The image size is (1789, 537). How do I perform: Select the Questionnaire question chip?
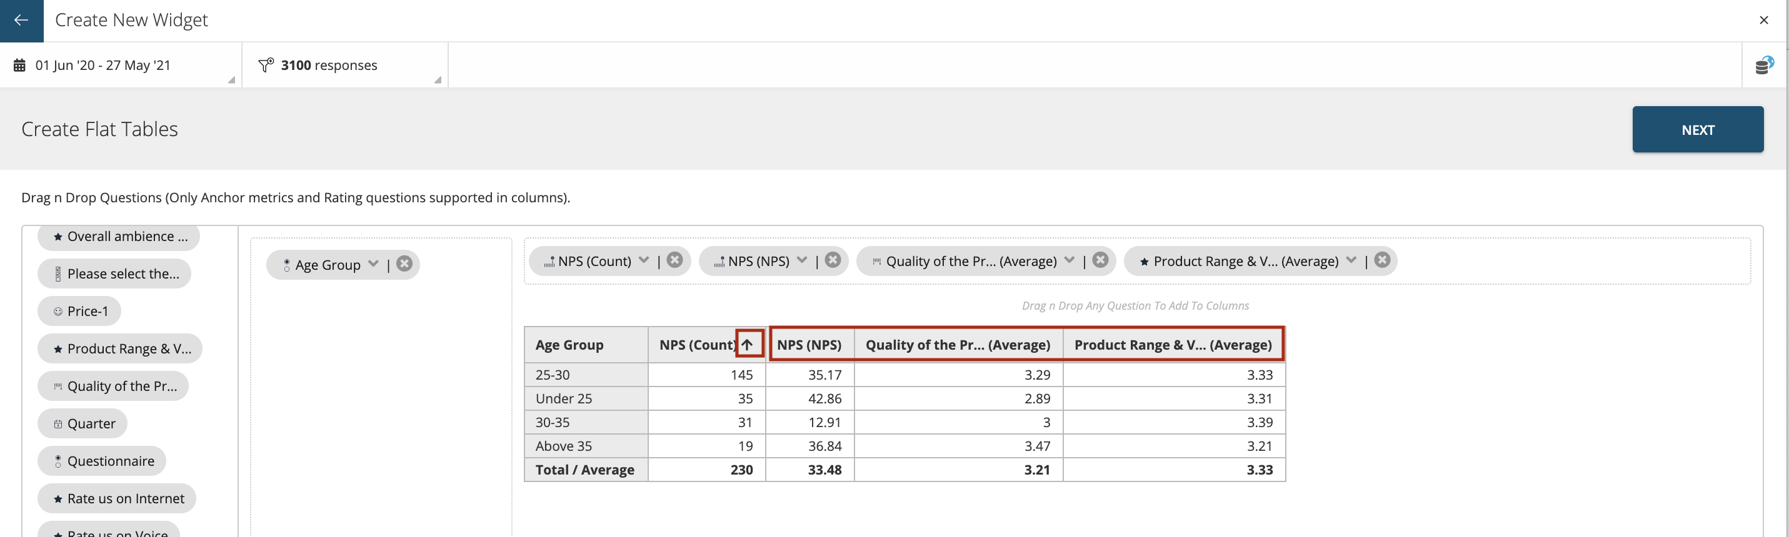pos(102,461)
